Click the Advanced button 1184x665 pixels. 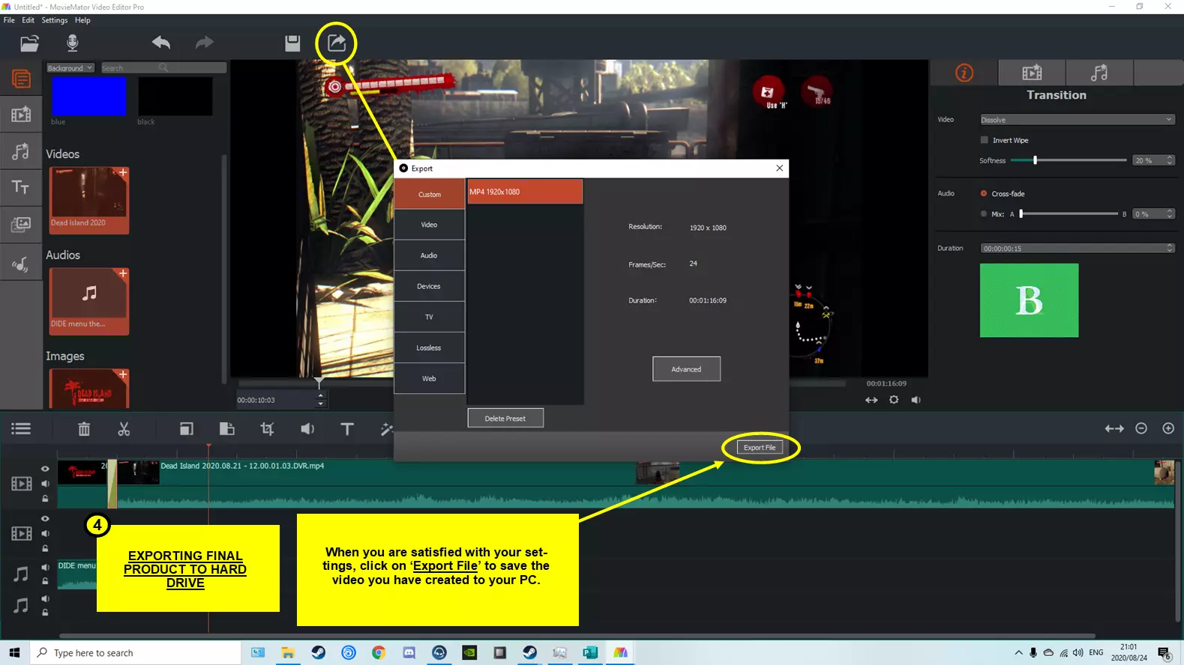coord(686,369)
